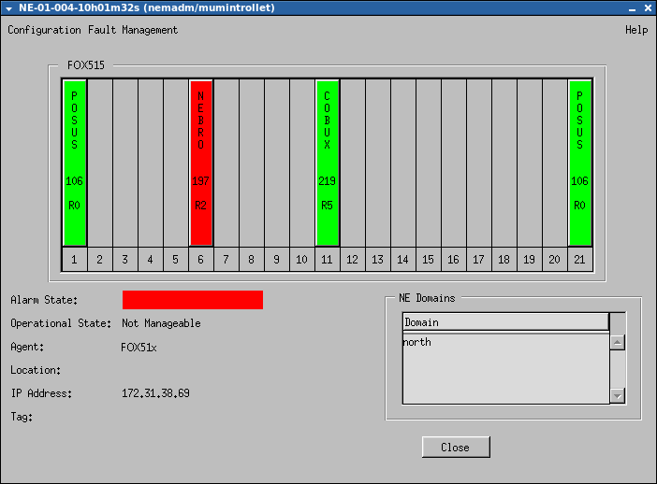Click the empty slot 3 column
This screenshot has width=657, height=484.
pos(125,164)
